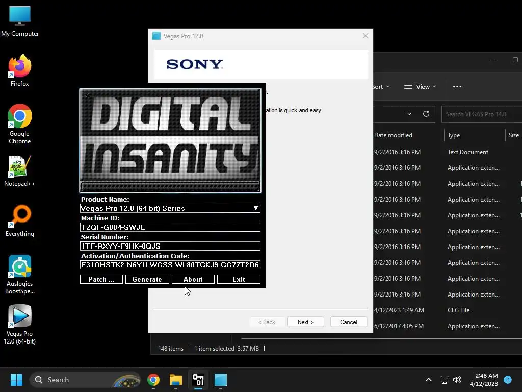Open File Explorer from the taskbar
Viewport: 522px width, 392px height.
click(176, 380)
